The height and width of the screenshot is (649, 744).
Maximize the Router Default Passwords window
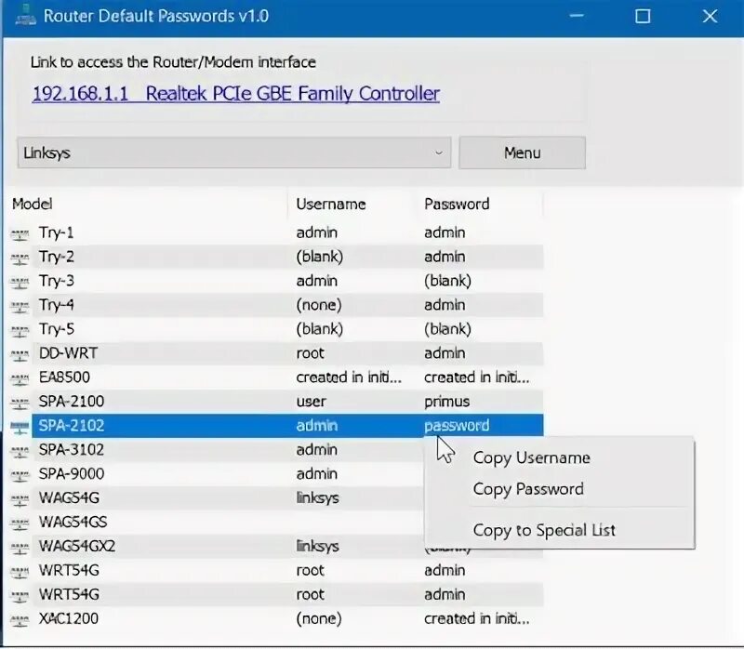click(x=643, y=16)
